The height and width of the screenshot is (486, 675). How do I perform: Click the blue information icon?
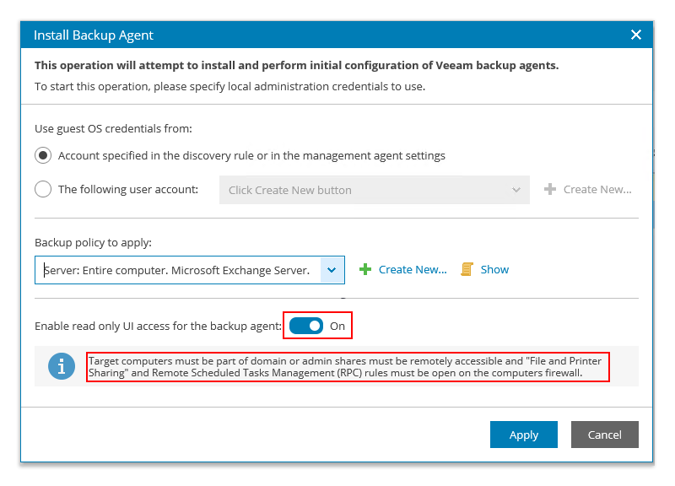(x=61, y=367)
